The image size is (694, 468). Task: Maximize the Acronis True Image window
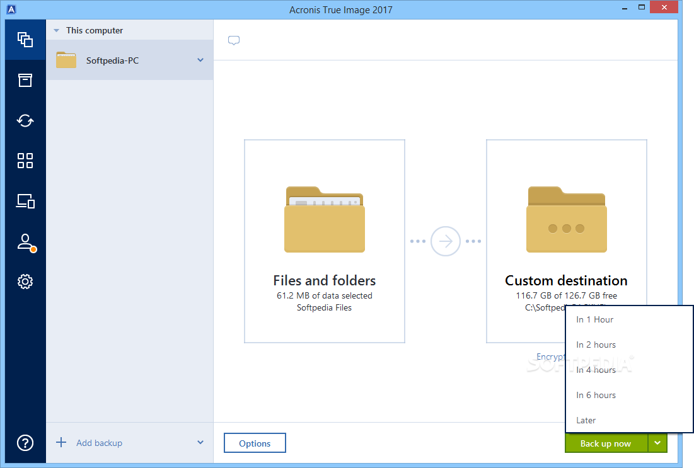click(x=641, y=7)
